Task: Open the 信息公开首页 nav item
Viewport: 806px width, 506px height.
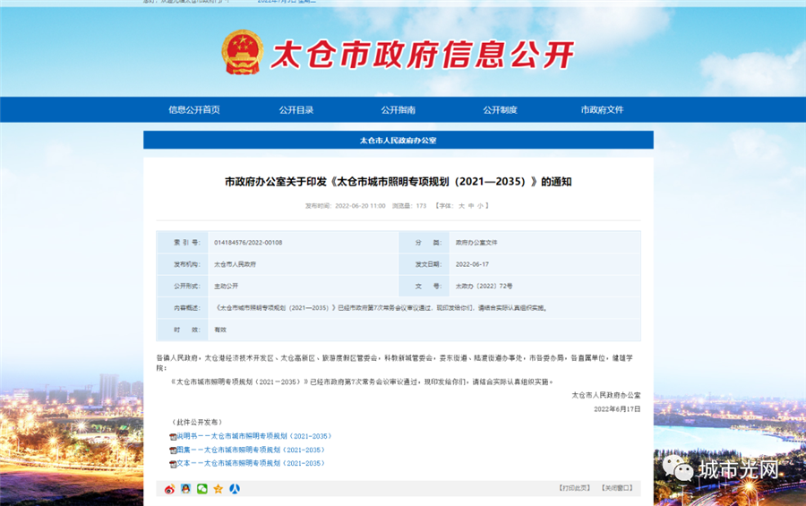Action: 194,109
